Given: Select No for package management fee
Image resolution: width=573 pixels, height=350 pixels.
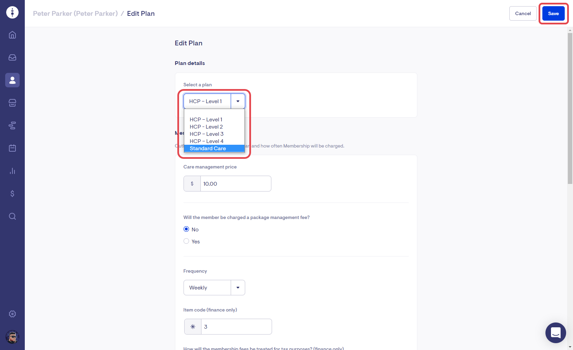Looking at the screenshot, I should click(x=186, y=229).
